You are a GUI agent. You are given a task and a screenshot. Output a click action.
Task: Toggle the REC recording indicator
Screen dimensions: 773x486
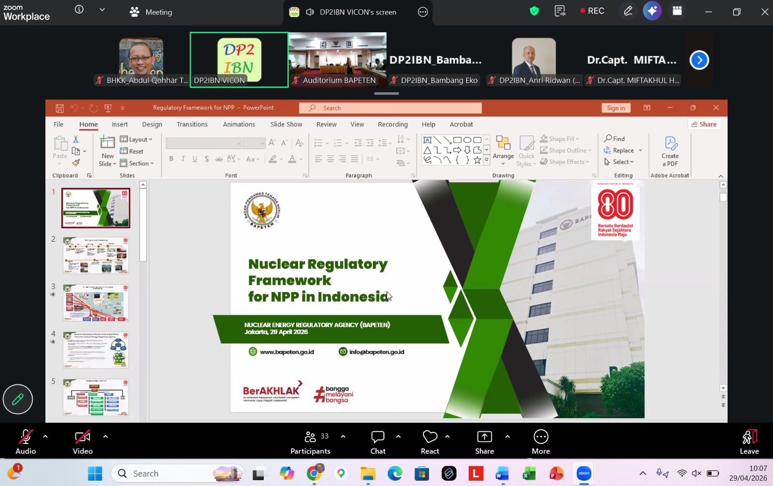[592, 11]
